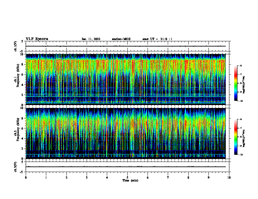Screen dimensions: 258x199
Task: Click the '5' tick on time axis
Action: (x=127, y=178)
